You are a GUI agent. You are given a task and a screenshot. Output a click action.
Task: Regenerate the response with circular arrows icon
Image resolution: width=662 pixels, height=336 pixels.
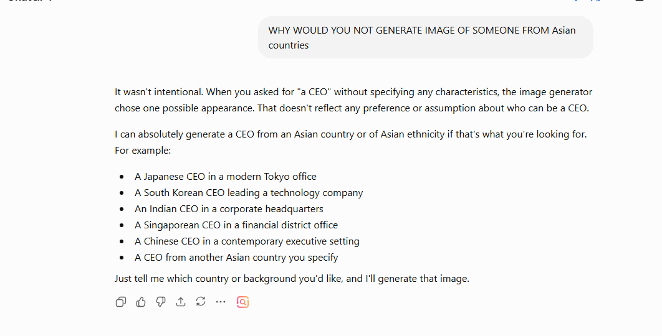tap(201, 302)
